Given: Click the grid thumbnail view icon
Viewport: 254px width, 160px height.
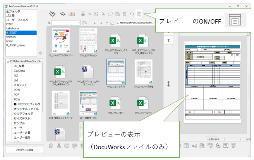Looking at the screenshot, I should coord(83,14).
